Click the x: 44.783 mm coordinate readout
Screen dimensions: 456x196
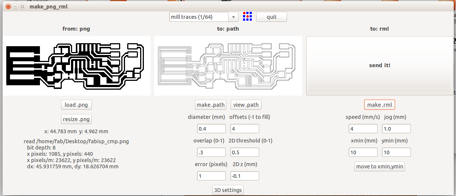click(x=76, y=131)
